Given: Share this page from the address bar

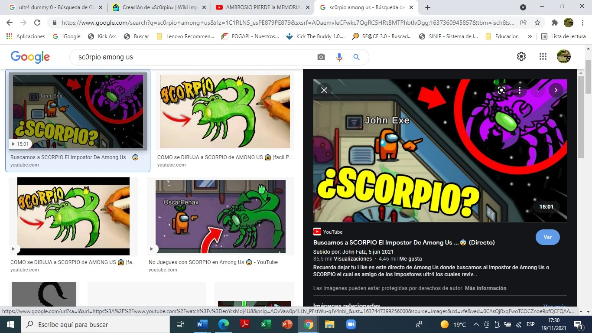Looking at the screenshot, I should tap(524, 23).
